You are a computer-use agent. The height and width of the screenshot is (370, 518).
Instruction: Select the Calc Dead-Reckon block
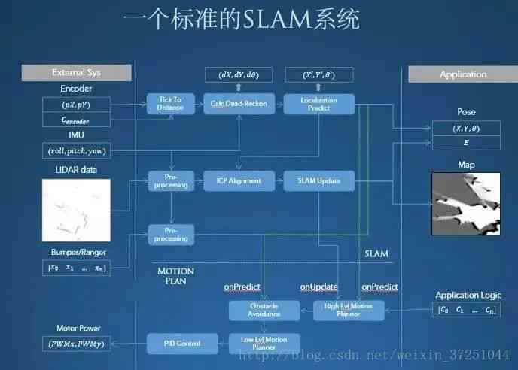click(x=239, y=104)
